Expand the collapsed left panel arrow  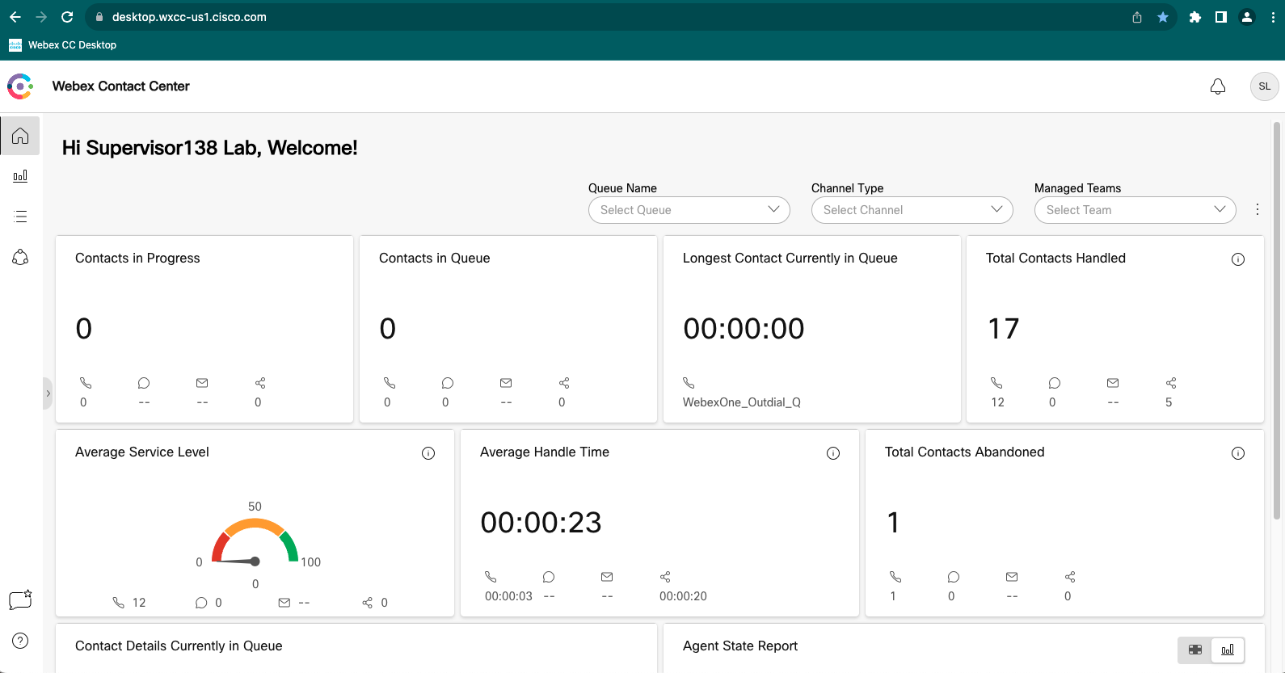tap(48, 393)
